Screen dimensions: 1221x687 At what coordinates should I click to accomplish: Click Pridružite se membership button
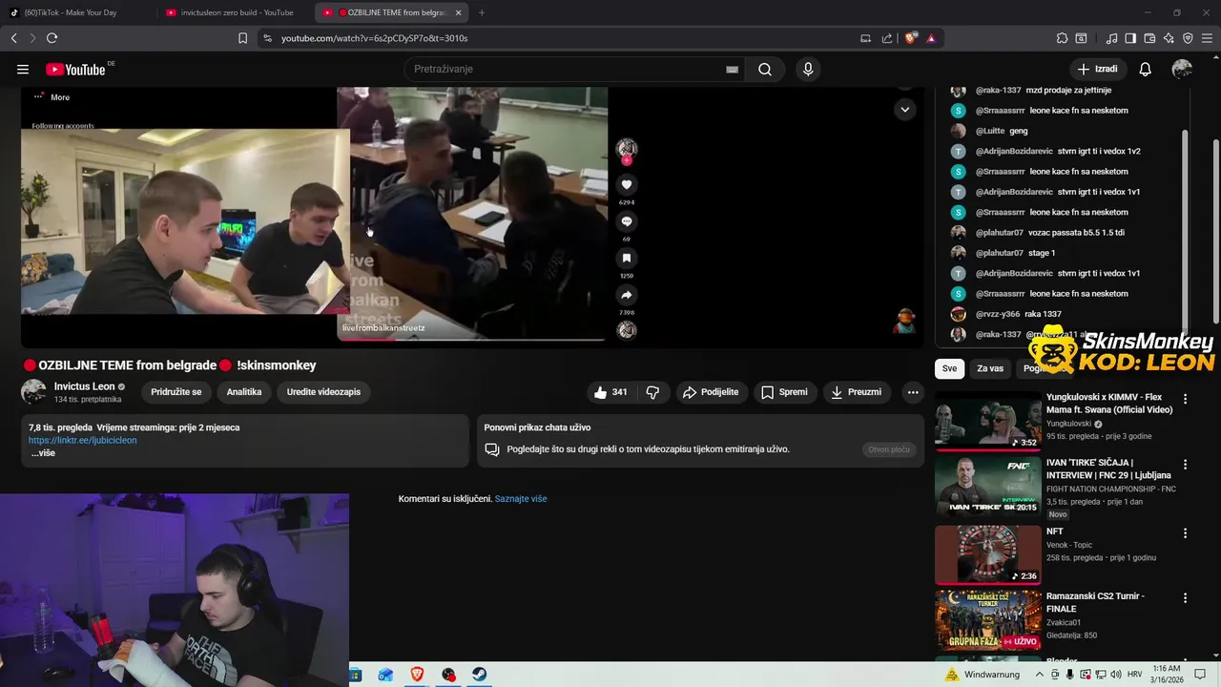pos(176,392)
